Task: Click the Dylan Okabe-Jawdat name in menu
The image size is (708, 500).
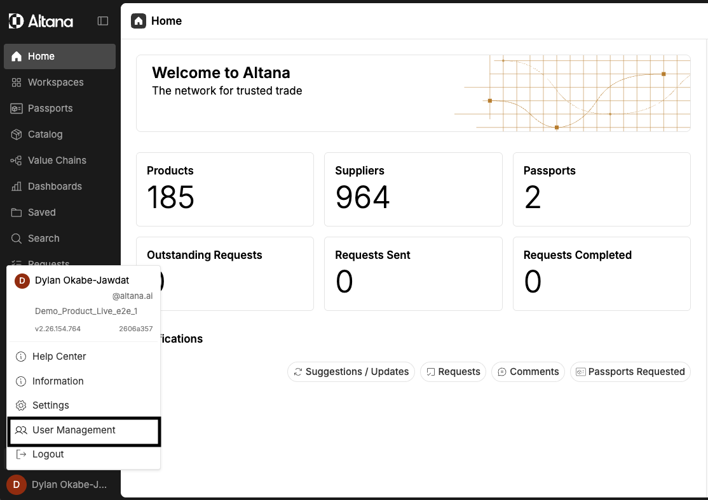Action: (82, 280)
